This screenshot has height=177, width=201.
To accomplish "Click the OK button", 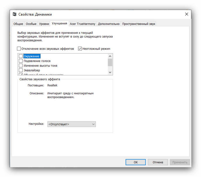I will [x=136, y=162].
